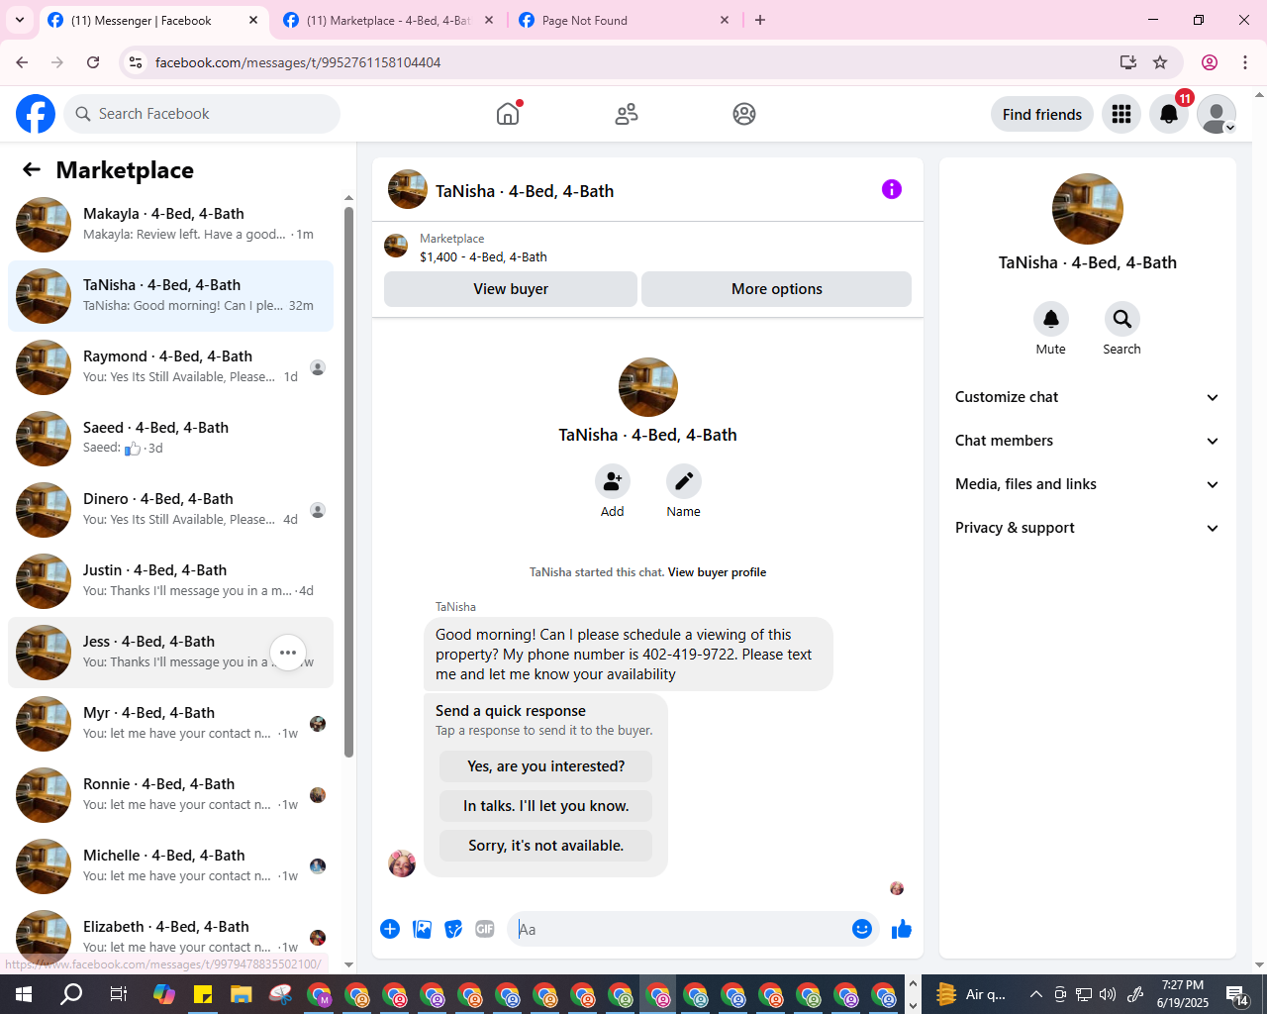Open Windows action center notifications
Viewport: 1267px width, 1014px height.
coord(1236,994)
